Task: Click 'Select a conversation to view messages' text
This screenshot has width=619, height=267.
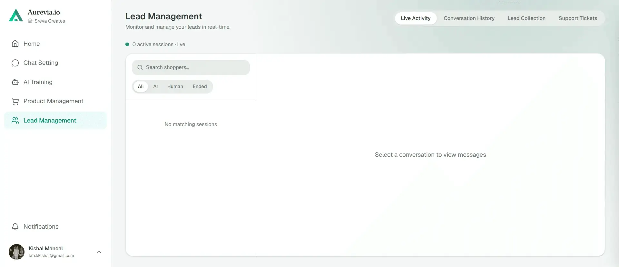Action: click(430, 155)
